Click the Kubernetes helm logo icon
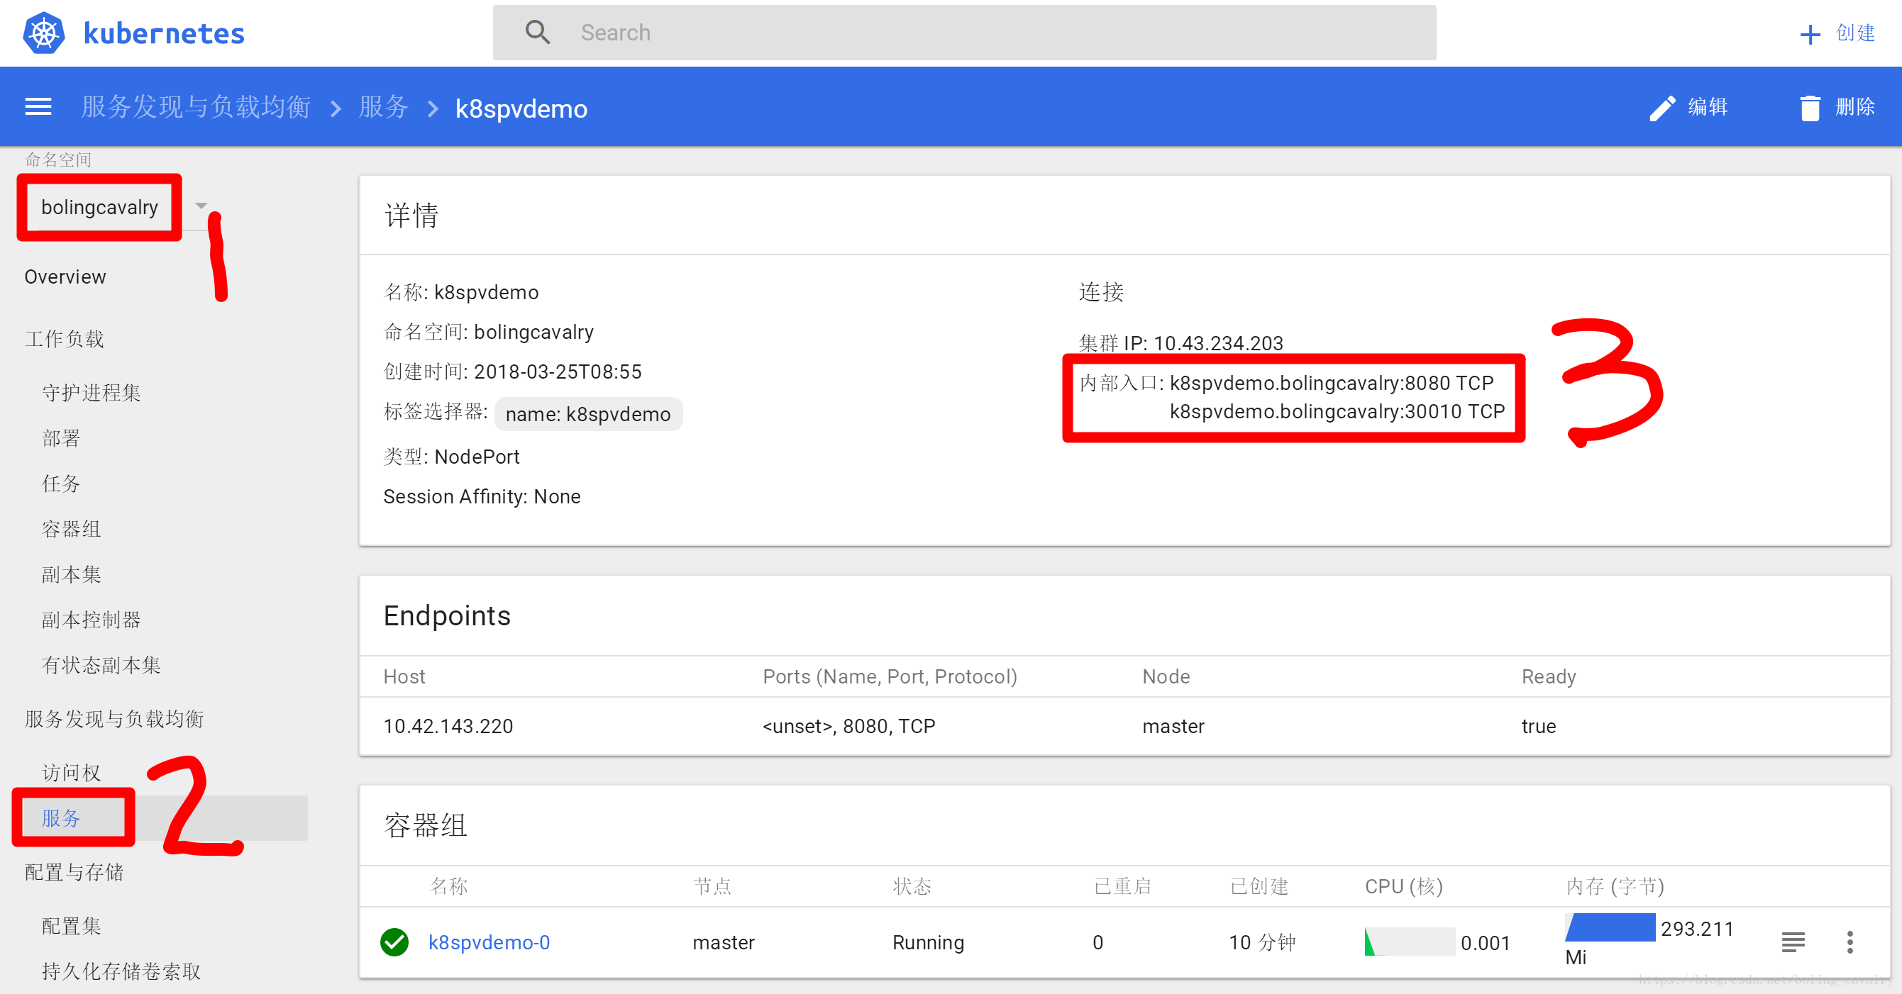This screenshot has height=994, width=1902. [43, 33]
